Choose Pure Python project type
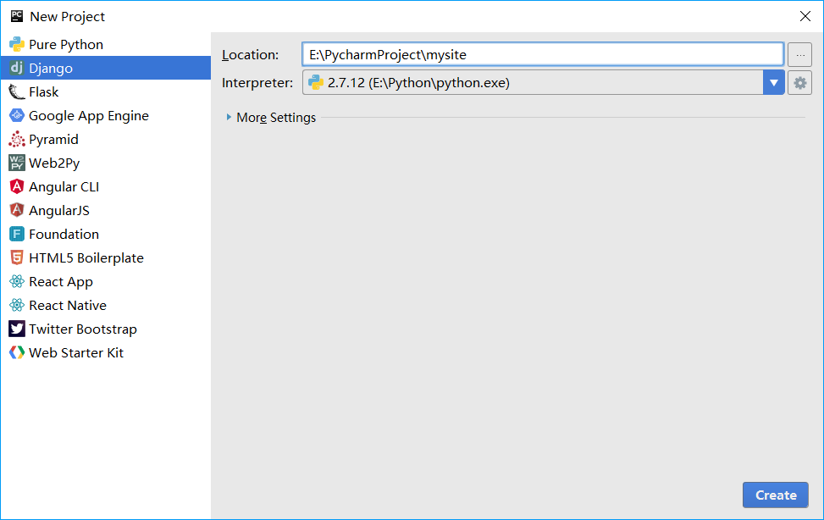The width and height of the screenshot is (824, 520). click(106, 44)
